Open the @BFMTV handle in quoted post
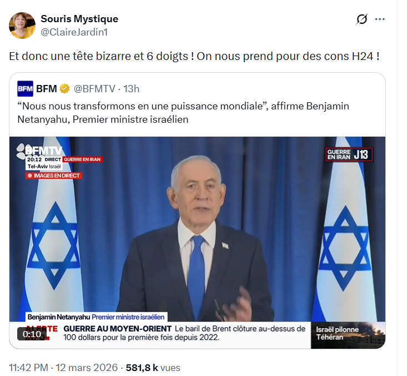Viewport: 407px width, 376px height. coord(94,89)
